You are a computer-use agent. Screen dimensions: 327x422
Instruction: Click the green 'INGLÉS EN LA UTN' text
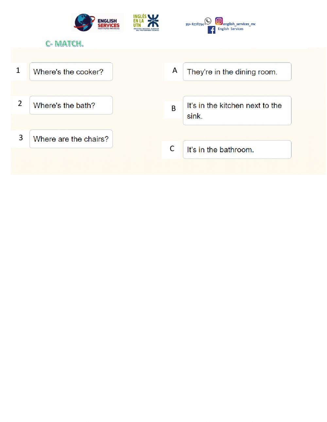click(x=139, y=21)
